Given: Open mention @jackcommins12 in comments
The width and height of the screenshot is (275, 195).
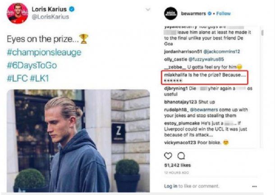Looking at the screenshot, I should 221,51.
